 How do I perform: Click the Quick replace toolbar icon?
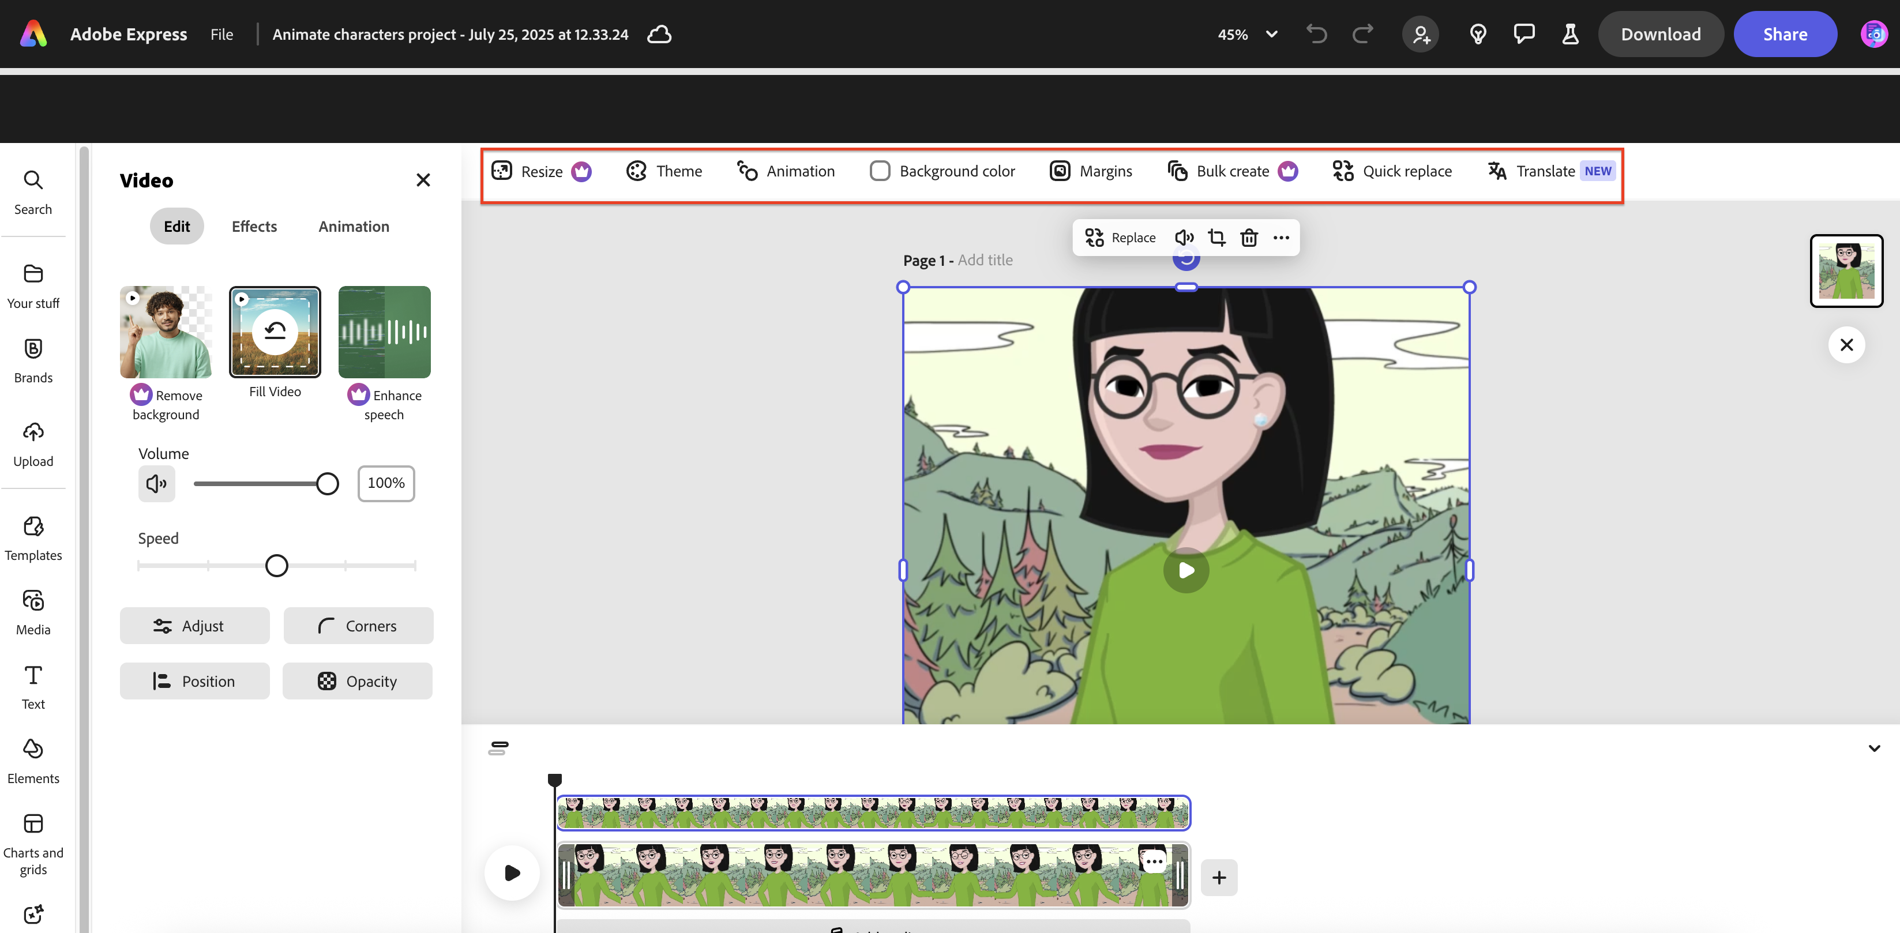coord(1343,171)
